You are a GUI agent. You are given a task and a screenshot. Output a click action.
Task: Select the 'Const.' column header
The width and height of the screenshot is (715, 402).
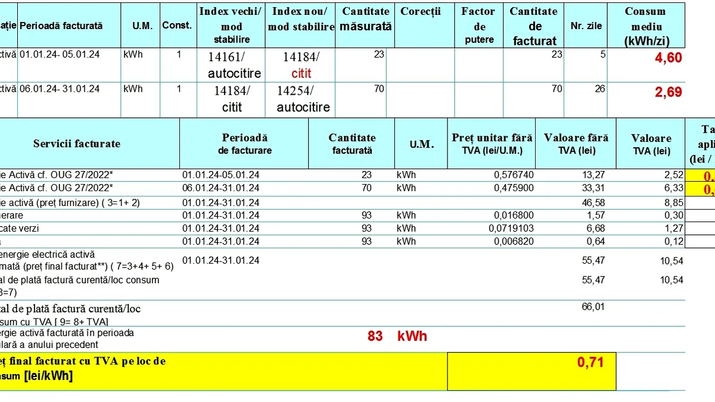coord(177,25)
